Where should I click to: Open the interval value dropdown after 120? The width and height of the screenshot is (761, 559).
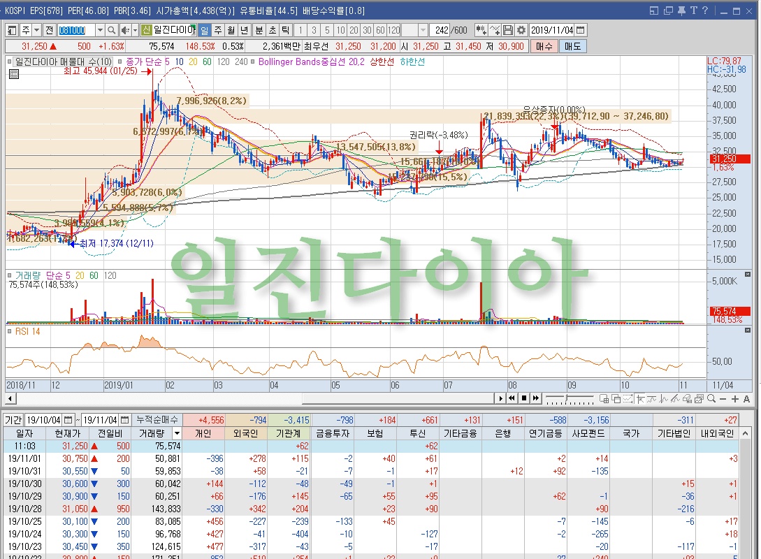coord(423,30)
